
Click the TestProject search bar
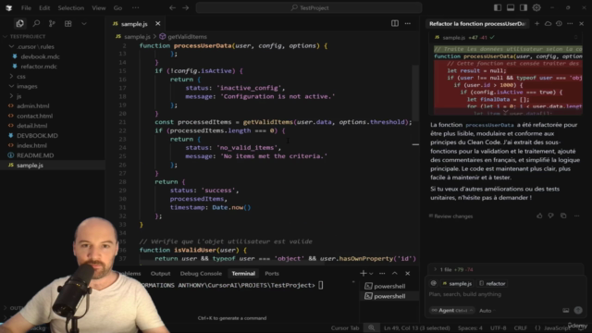pyautogui.click(x=309, y=8)
